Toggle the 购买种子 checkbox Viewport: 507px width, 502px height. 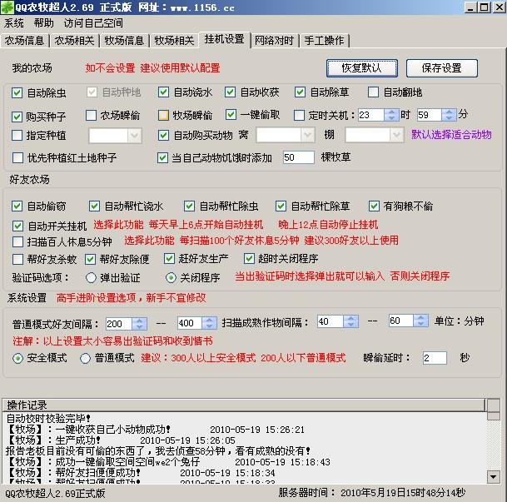(17, 117)
